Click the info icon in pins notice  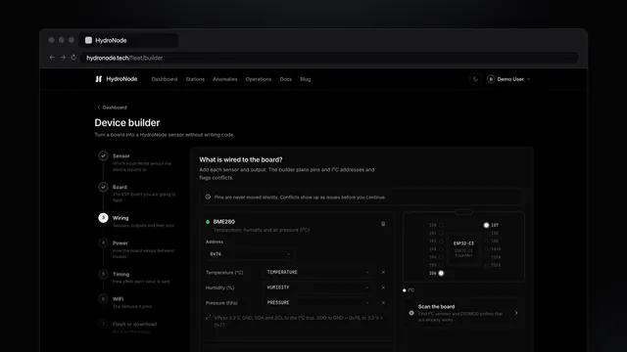[x=208, y=197]
